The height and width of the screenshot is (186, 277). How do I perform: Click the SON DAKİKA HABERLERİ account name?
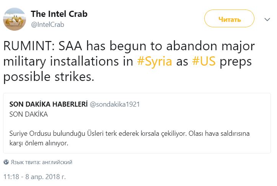click(49, 104)
